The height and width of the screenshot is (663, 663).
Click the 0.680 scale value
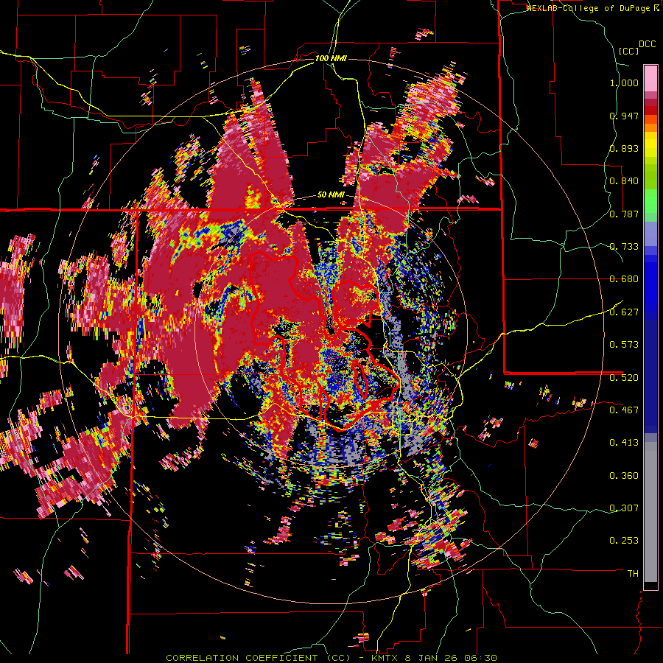(624, 279)
